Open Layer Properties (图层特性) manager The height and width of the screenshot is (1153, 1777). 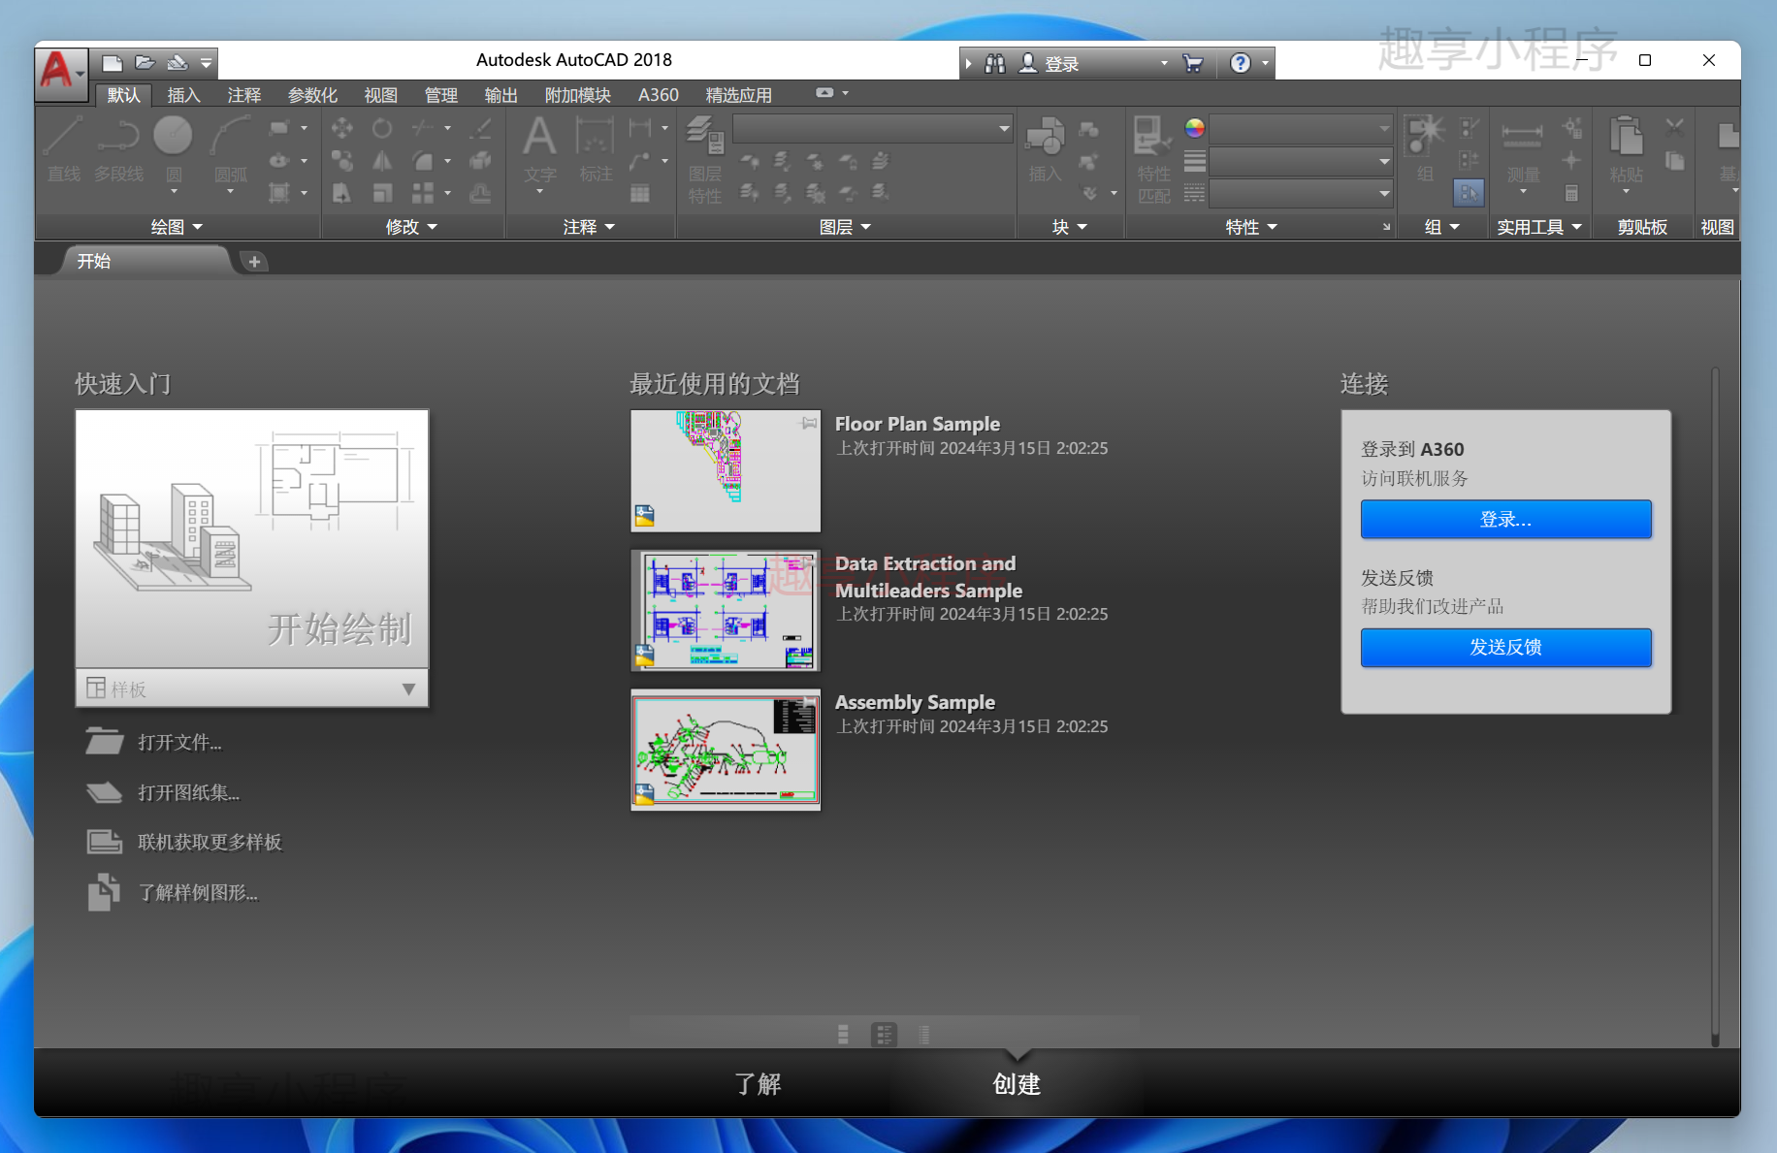pyautogui.click(x=705, y=160)
